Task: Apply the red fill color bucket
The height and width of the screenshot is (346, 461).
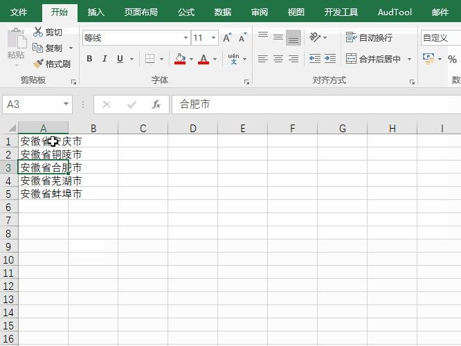Action: click(180, 59)
